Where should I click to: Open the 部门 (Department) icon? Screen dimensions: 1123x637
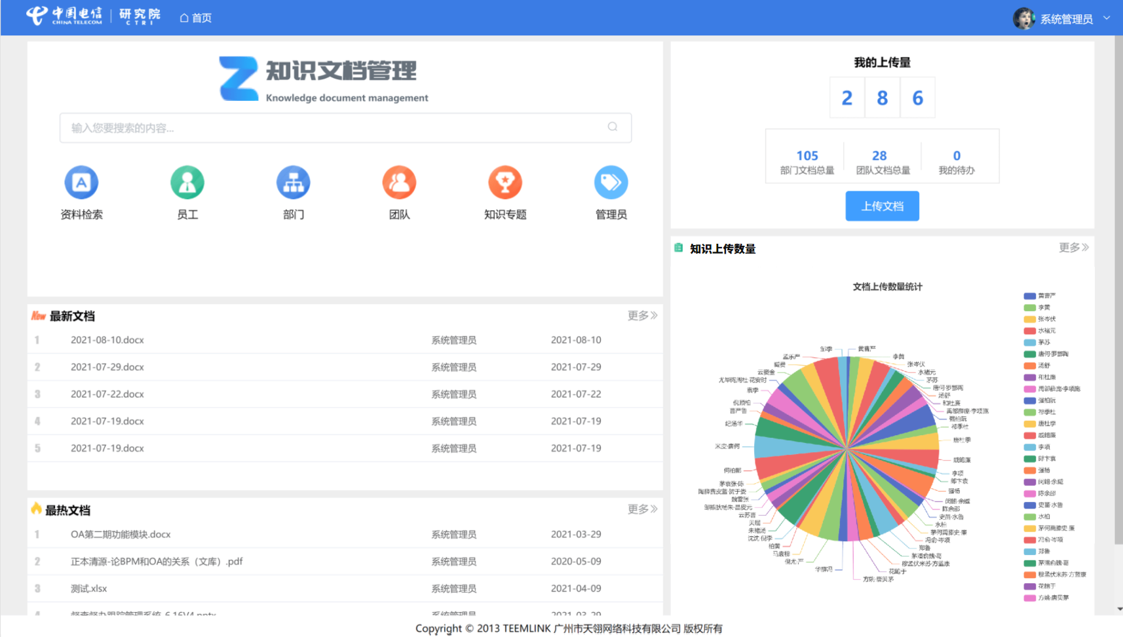[293, 182]
